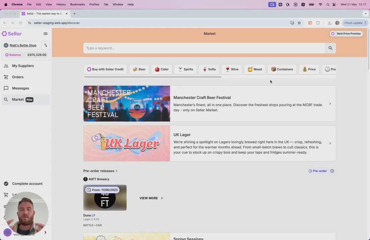Image resolution: width=370 pixels, height=240 pixels.
Task: Expand UK Lager collection chevron
Action: [x=330, y=143]
